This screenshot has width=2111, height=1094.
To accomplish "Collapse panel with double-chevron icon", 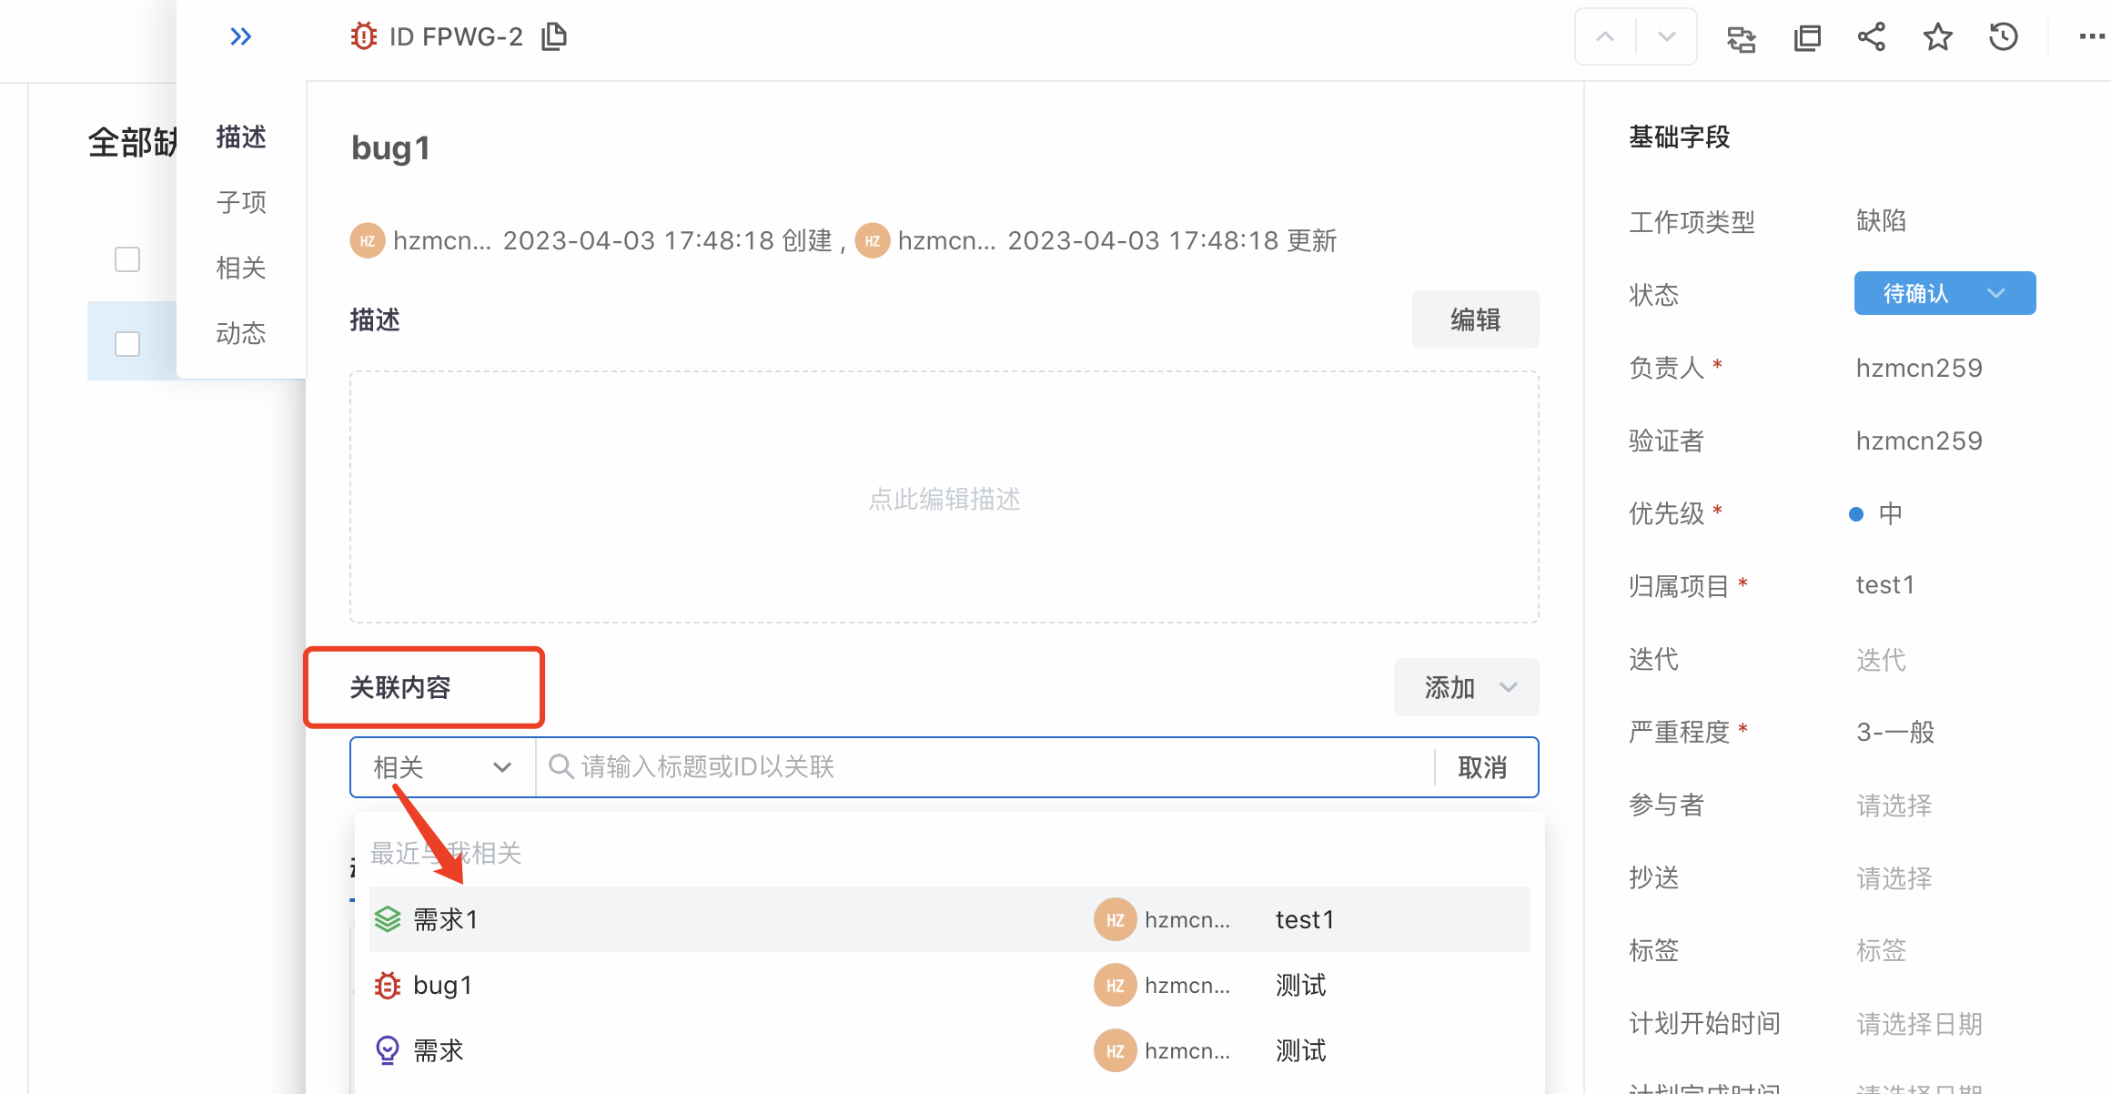I will [240, 37].
